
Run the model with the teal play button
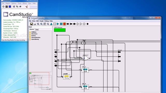pos(58,24)
